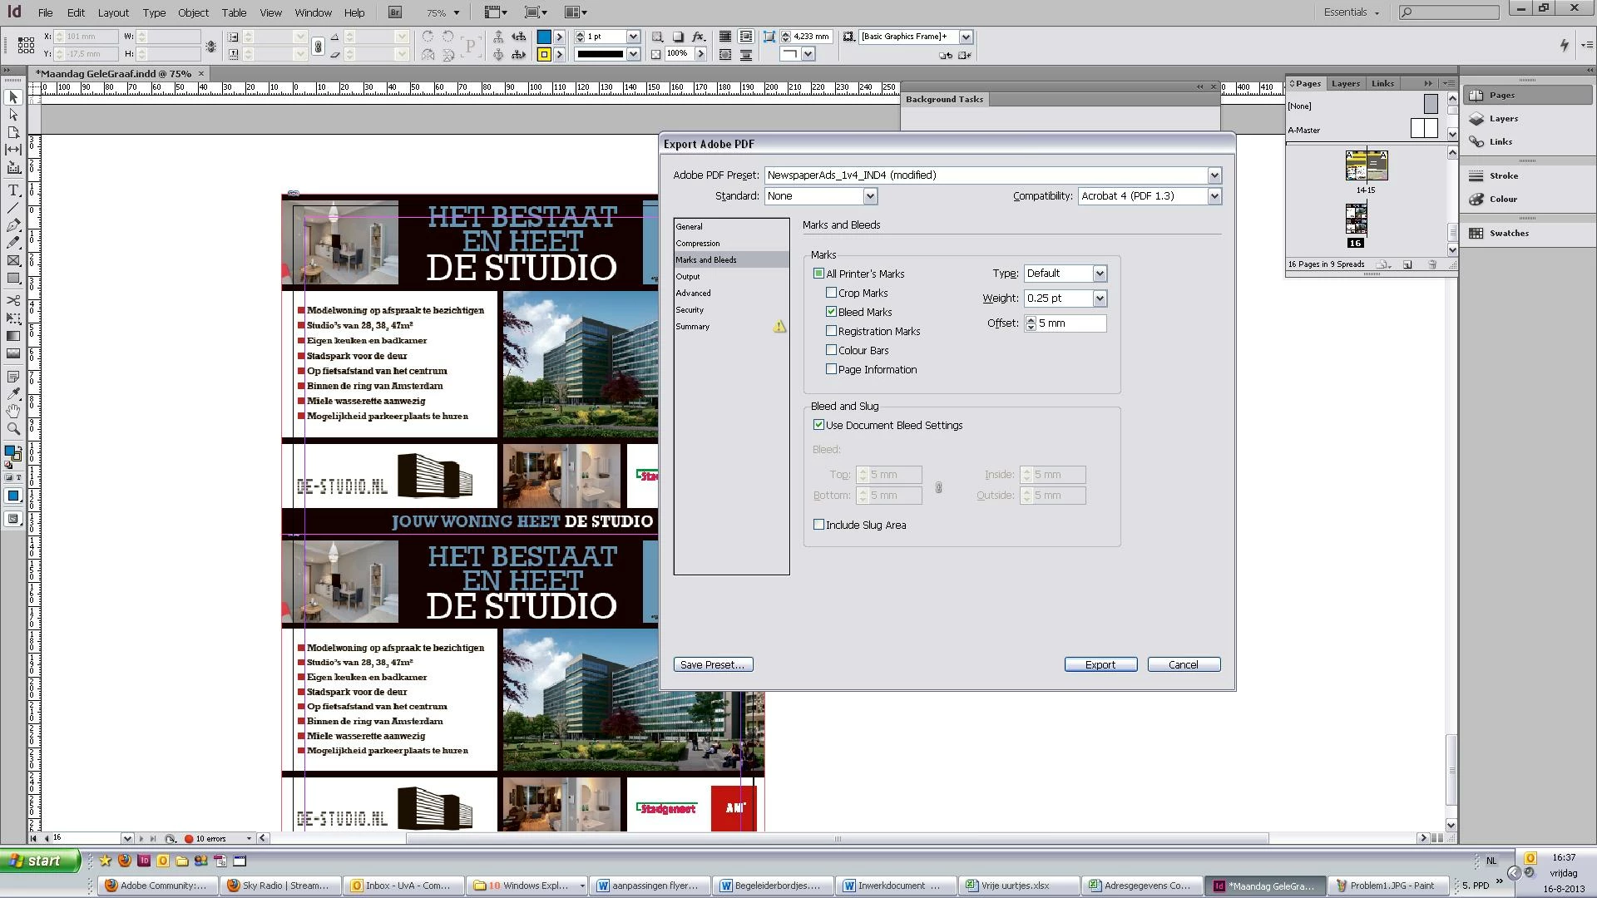Click the Save Preset button
The image size is (1597, 898).
[x=713, y=664]
